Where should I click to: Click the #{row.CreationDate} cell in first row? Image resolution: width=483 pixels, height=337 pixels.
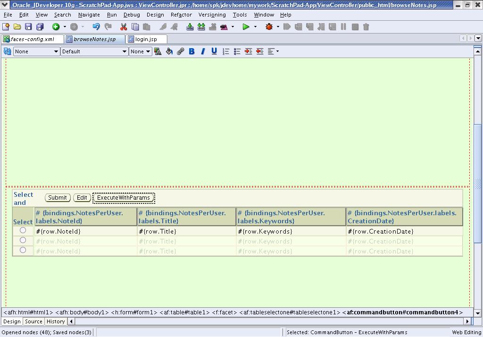point(404,231)
